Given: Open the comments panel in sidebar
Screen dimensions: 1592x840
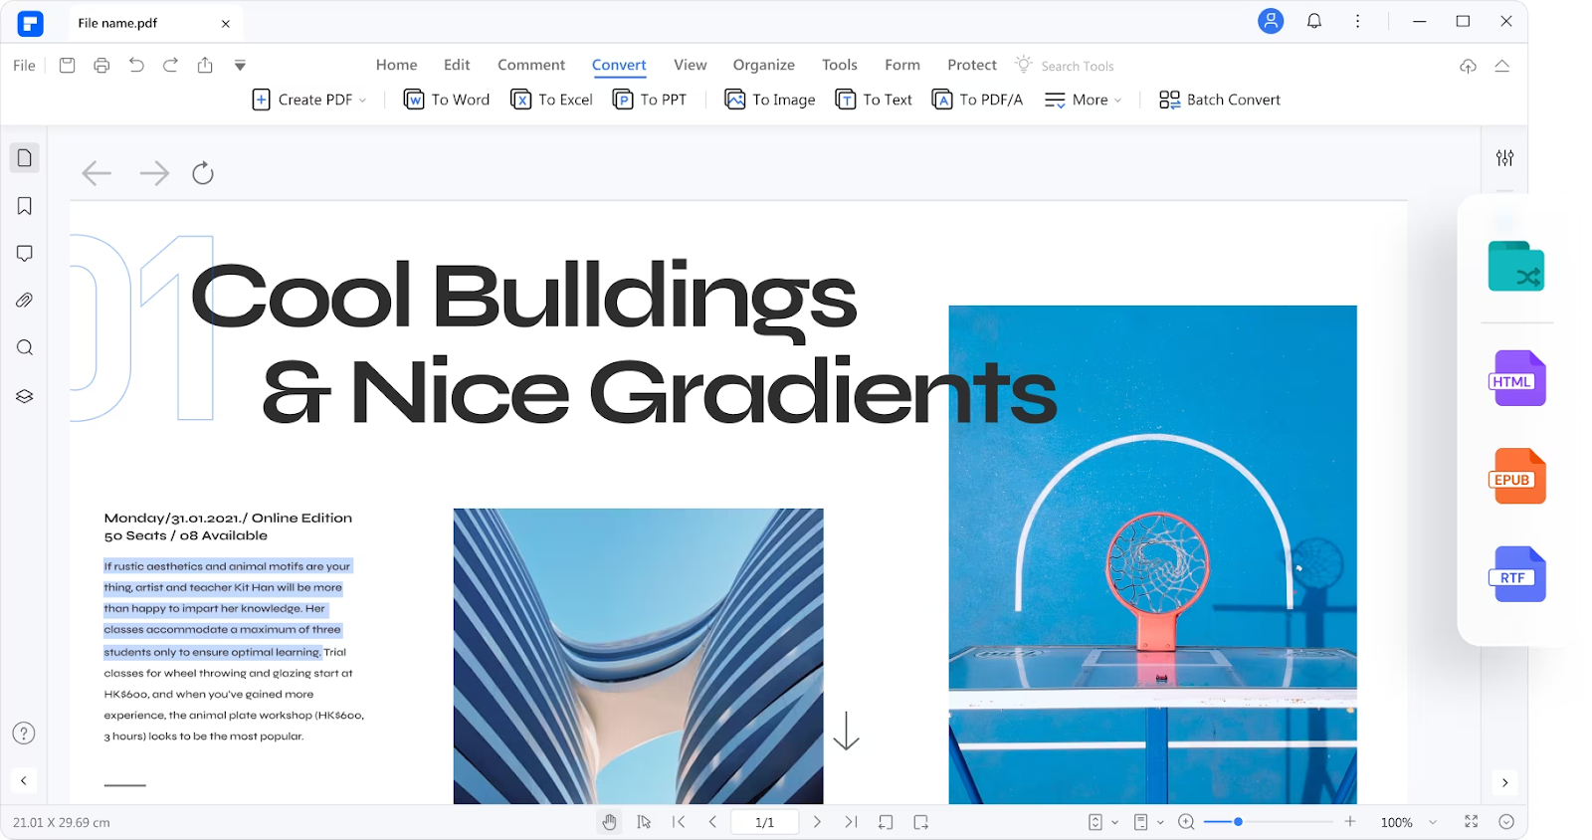Looking at the screenshot, I should tap(25, 254).
